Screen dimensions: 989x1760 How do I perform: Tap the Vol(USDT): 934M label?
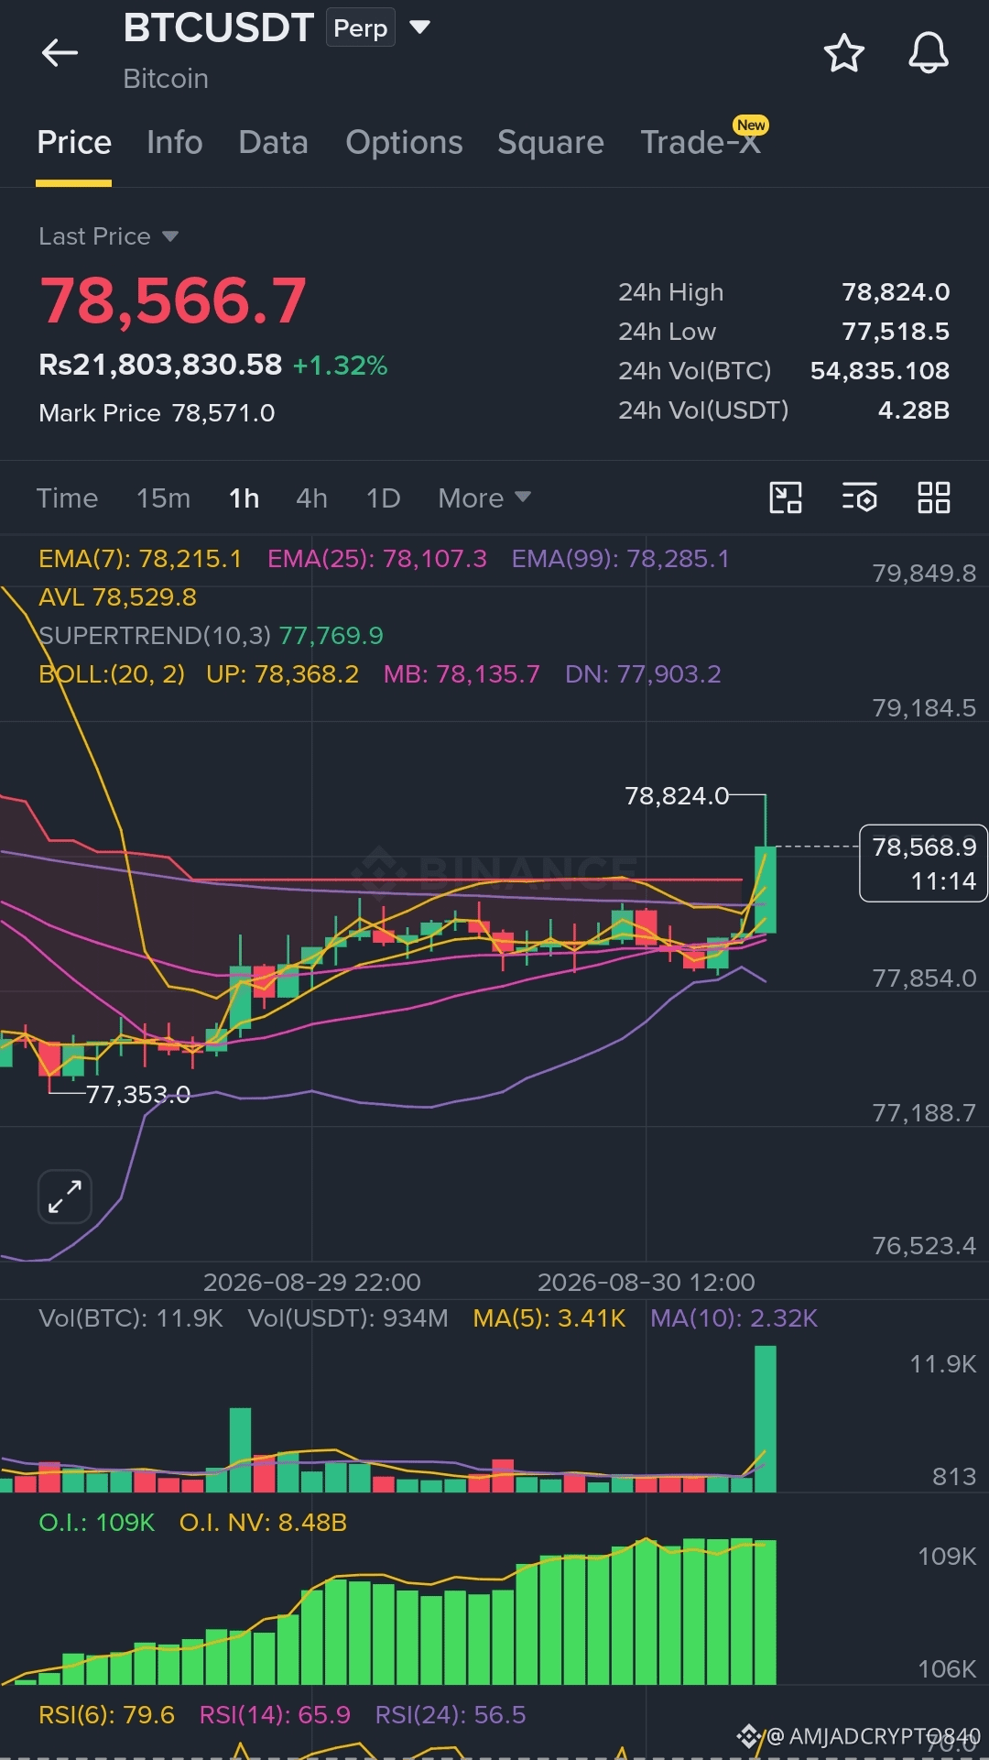click(x=348, y=1317)
